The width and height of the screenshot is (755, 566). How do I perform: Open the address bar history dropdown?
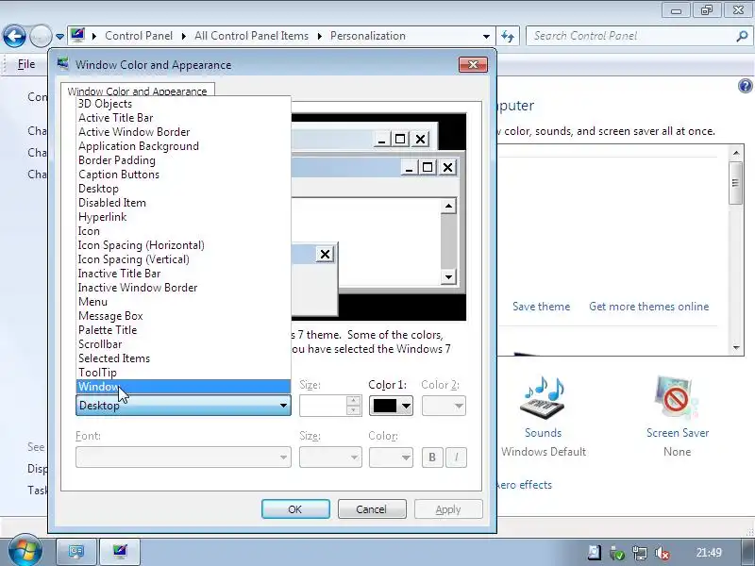pos(486,36)
